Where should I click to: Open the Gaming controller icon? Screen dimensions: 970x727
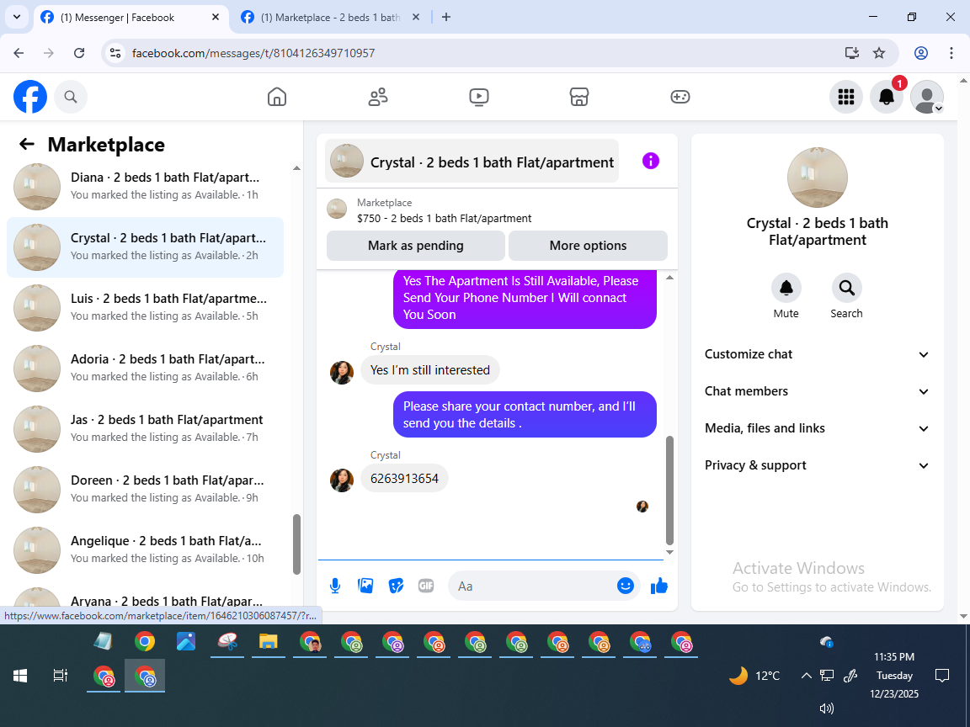point(680,97)
